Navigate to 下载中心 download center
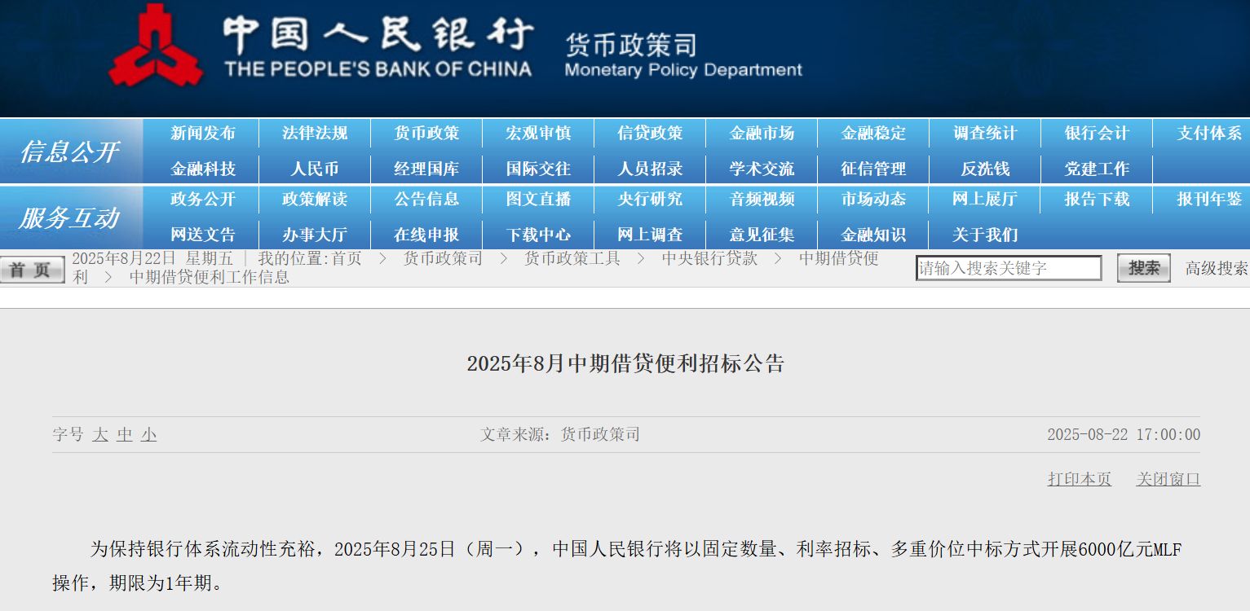Screen dimensions: 1250x611 coord(538,235)
